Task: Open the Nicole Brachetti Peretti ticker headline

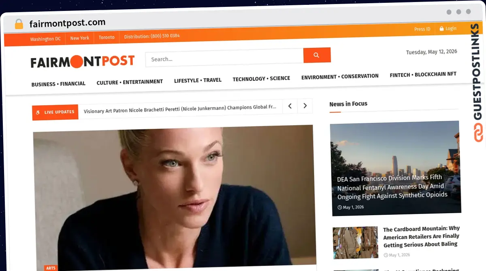Action: [180, 108]
